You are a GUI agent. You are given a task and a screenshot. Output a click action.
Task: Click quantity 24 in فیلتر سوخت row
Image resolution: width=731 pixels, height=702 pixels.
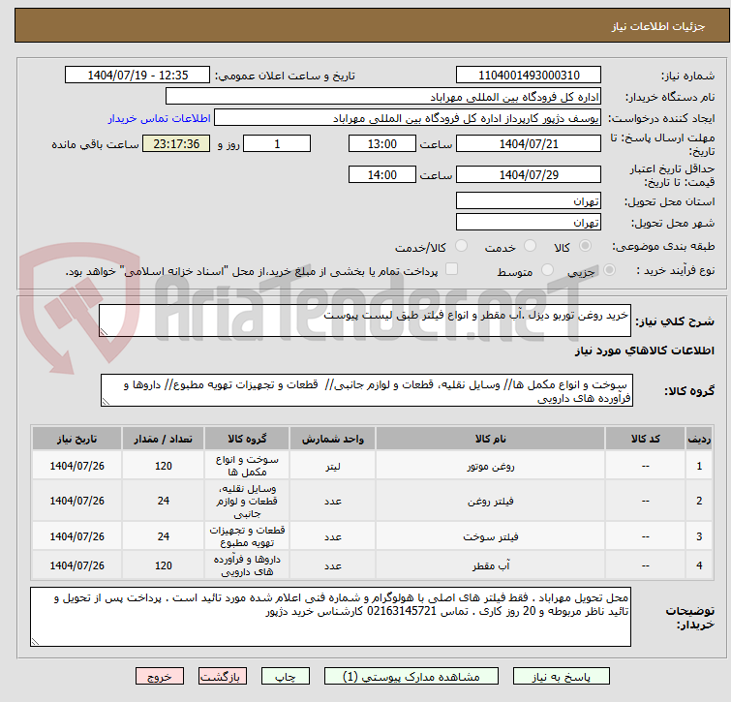tap(164, 536)
